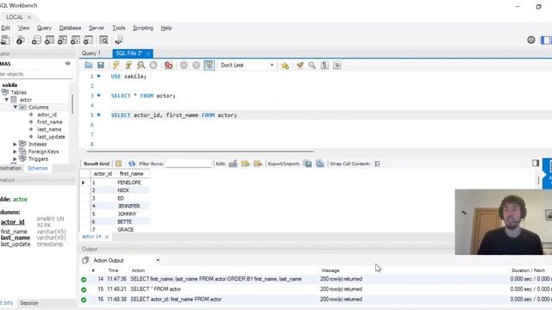The height and width of the screenshot is (310, 552).
Task: Open the Database menu
Action: click(70, 28)
